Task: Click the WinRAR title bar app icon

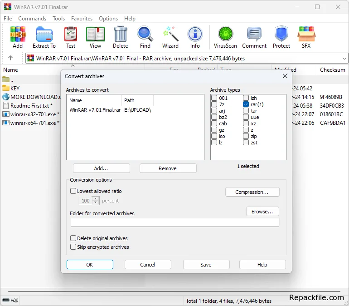Action: tap(8, 7)
